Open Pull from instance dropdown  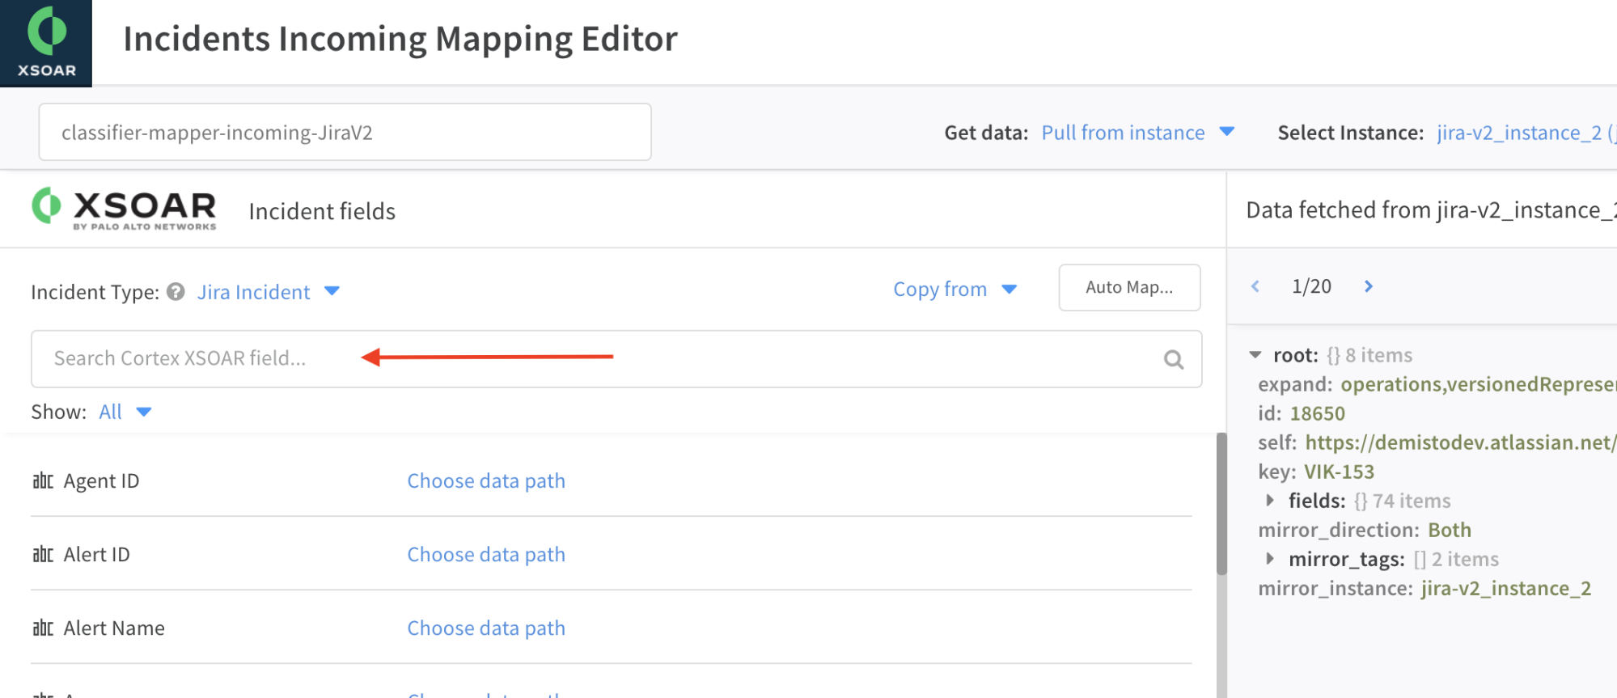[1137, 133]
